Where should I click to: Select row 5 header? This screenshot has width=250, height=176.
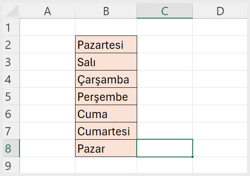11,96
